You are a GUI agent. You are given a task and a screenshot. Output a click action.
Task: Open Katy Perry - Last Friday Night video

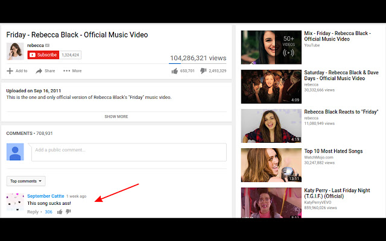tap(337, 193)
